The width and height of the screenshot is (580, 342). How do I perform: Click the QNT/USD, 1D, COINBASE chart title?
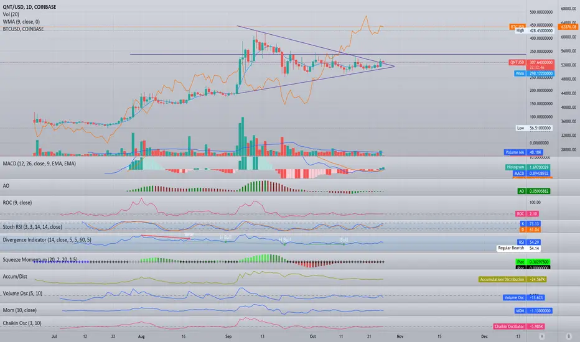point(30,7)
